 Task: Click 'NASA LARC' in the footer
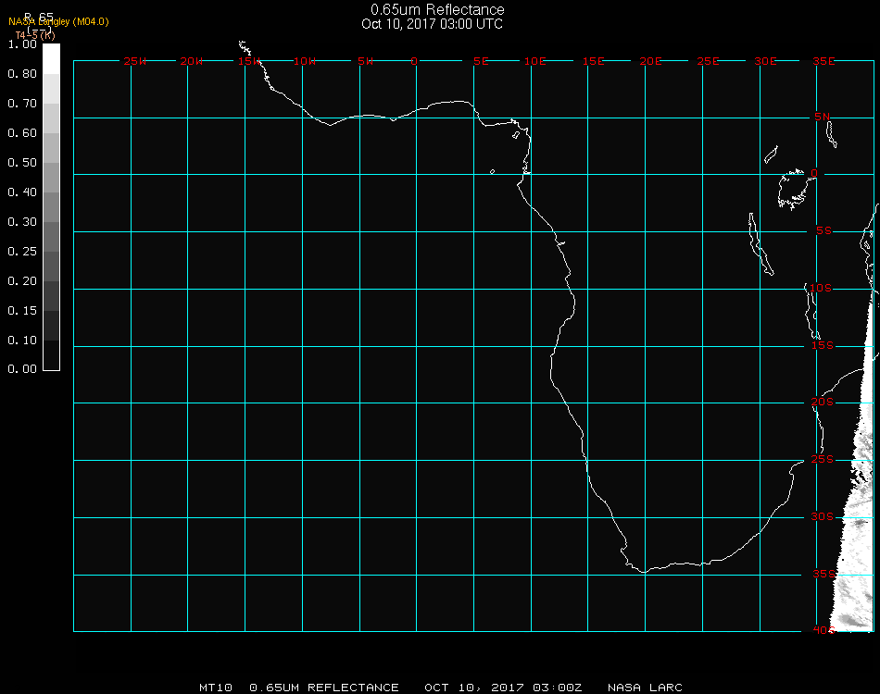645,688
